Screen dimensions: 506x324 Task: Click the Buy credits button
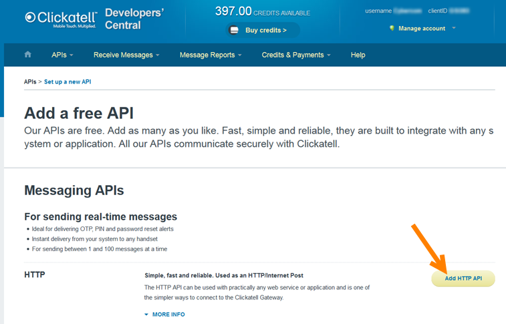263,30
